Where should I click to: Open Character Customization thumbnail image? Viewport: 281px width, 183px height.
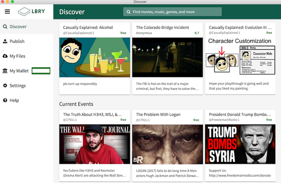[x=240, y=57]
